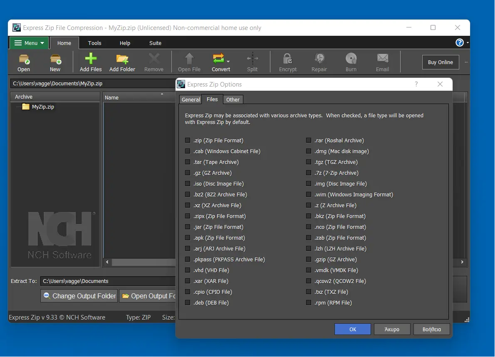Screen dimensions: 495x357
Task: Click the archive path field MyZip.zip
Action: 93,83
